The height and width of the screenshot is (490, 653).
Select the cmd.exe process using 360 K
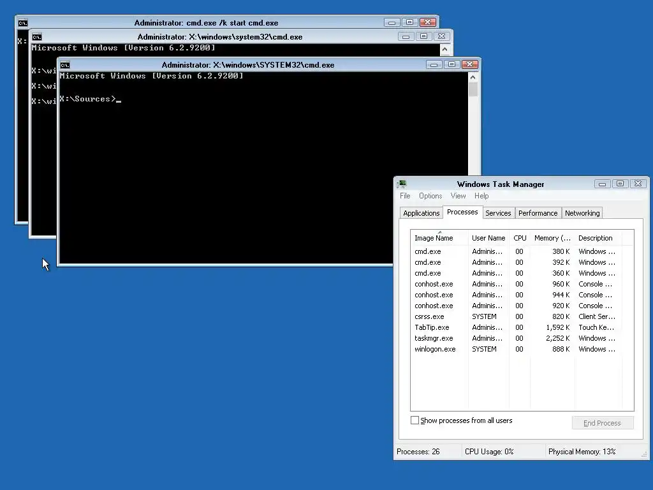pos(517,273)
